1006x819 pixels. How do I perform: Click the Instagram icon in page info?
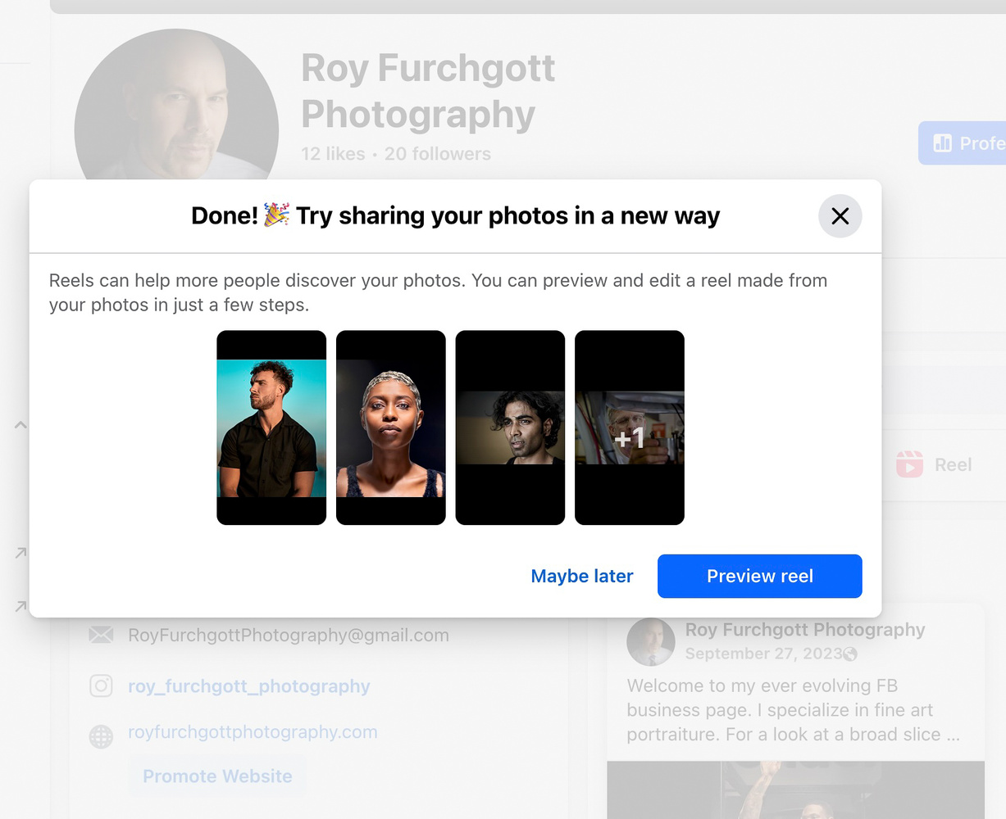(x=101, y=686)
